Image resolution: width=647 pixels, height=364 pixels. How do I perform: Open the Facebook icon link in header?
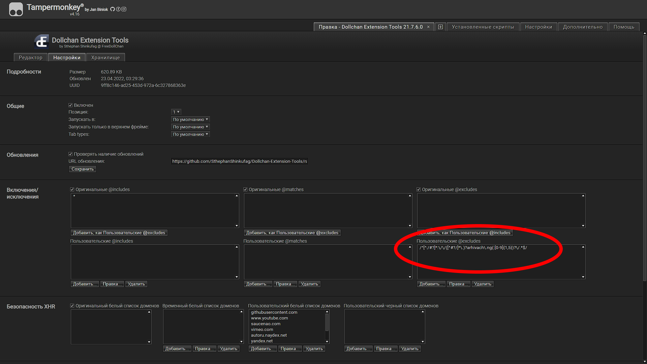pos(118,9)
